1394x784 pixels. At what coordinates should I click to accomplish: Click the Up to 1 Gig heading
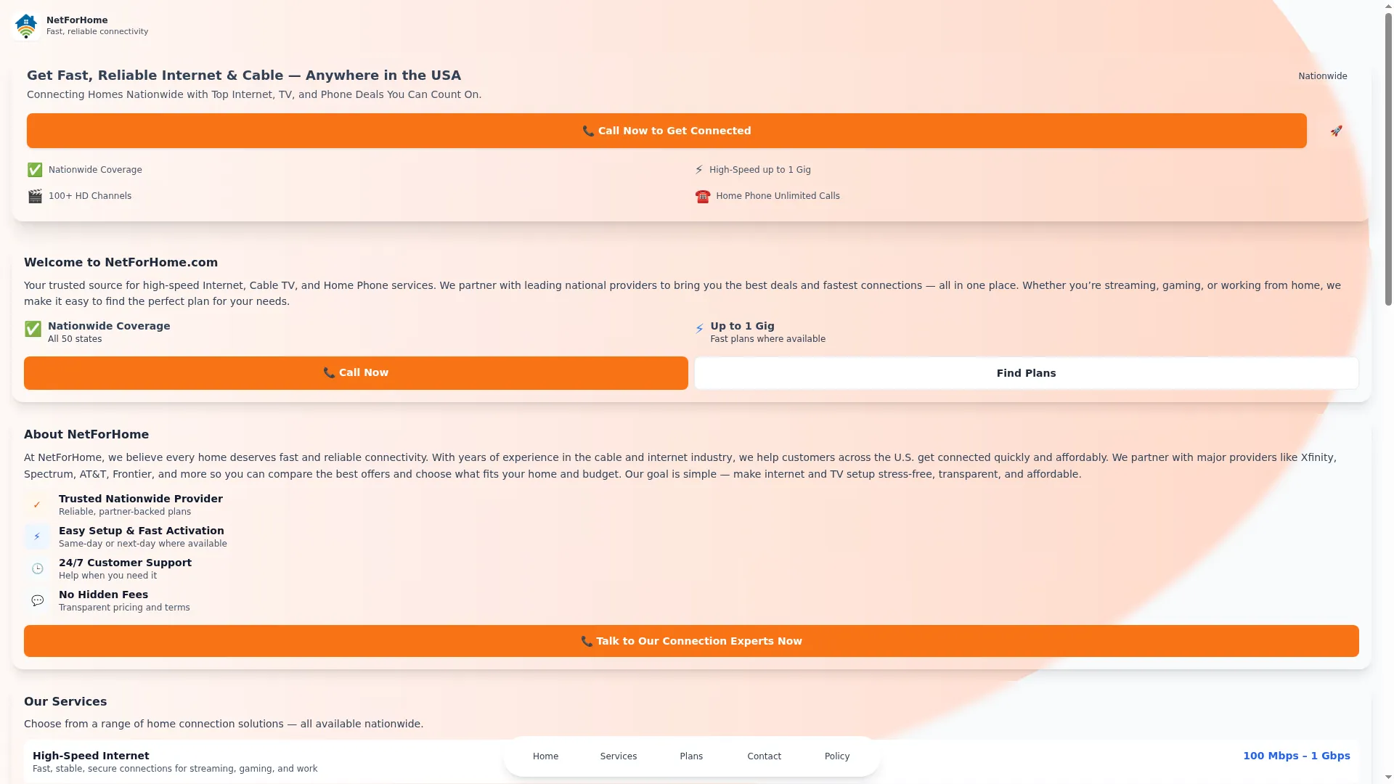point(742,326)
